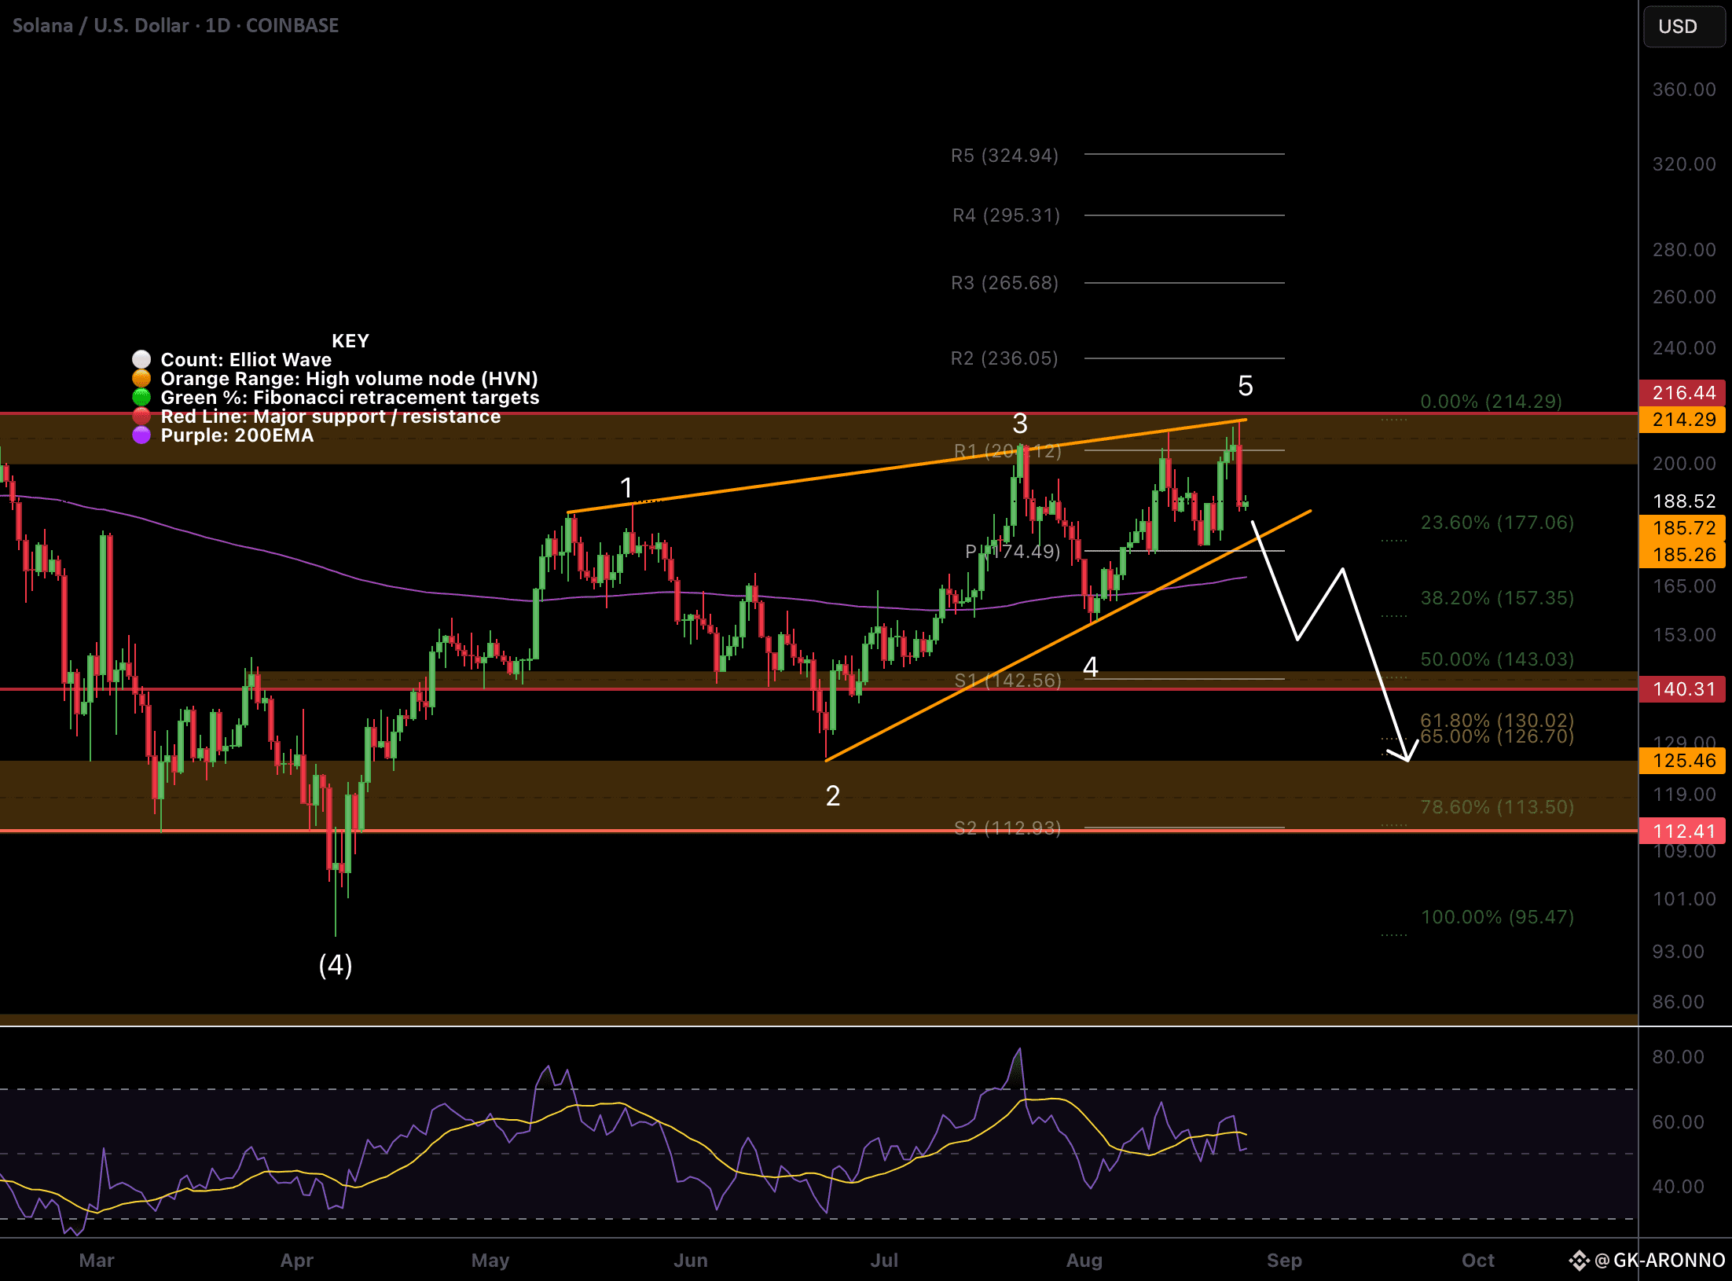Select the 185.26 orange price tag
Screen dimensions: 1732x1281
point(1682,555)
